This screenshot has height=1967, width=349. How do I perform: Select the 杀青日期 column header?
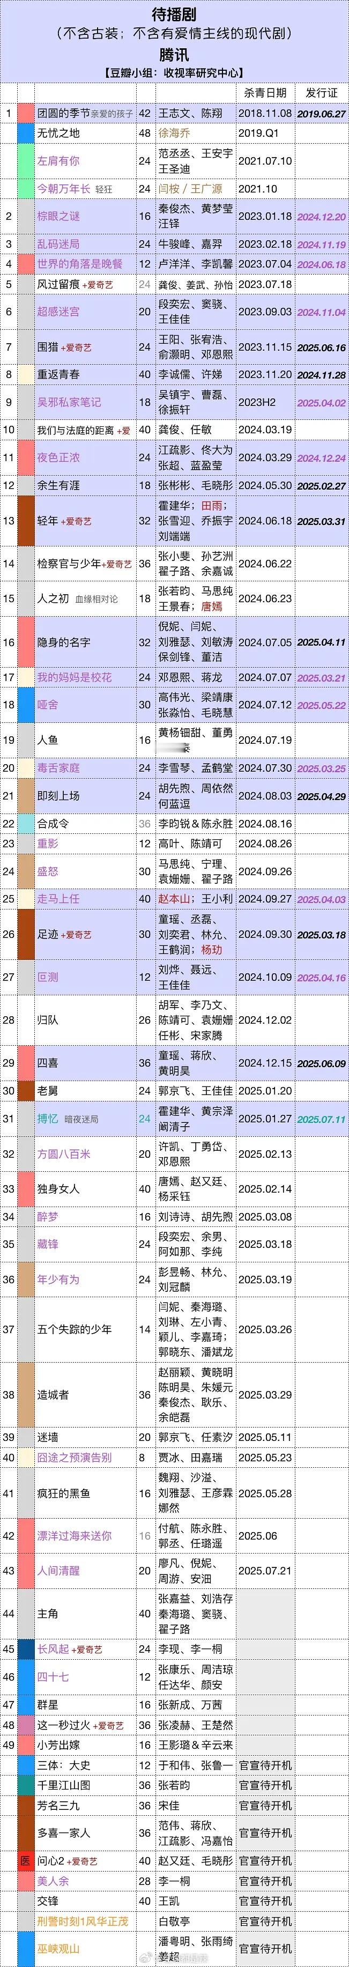pos(265,92)
